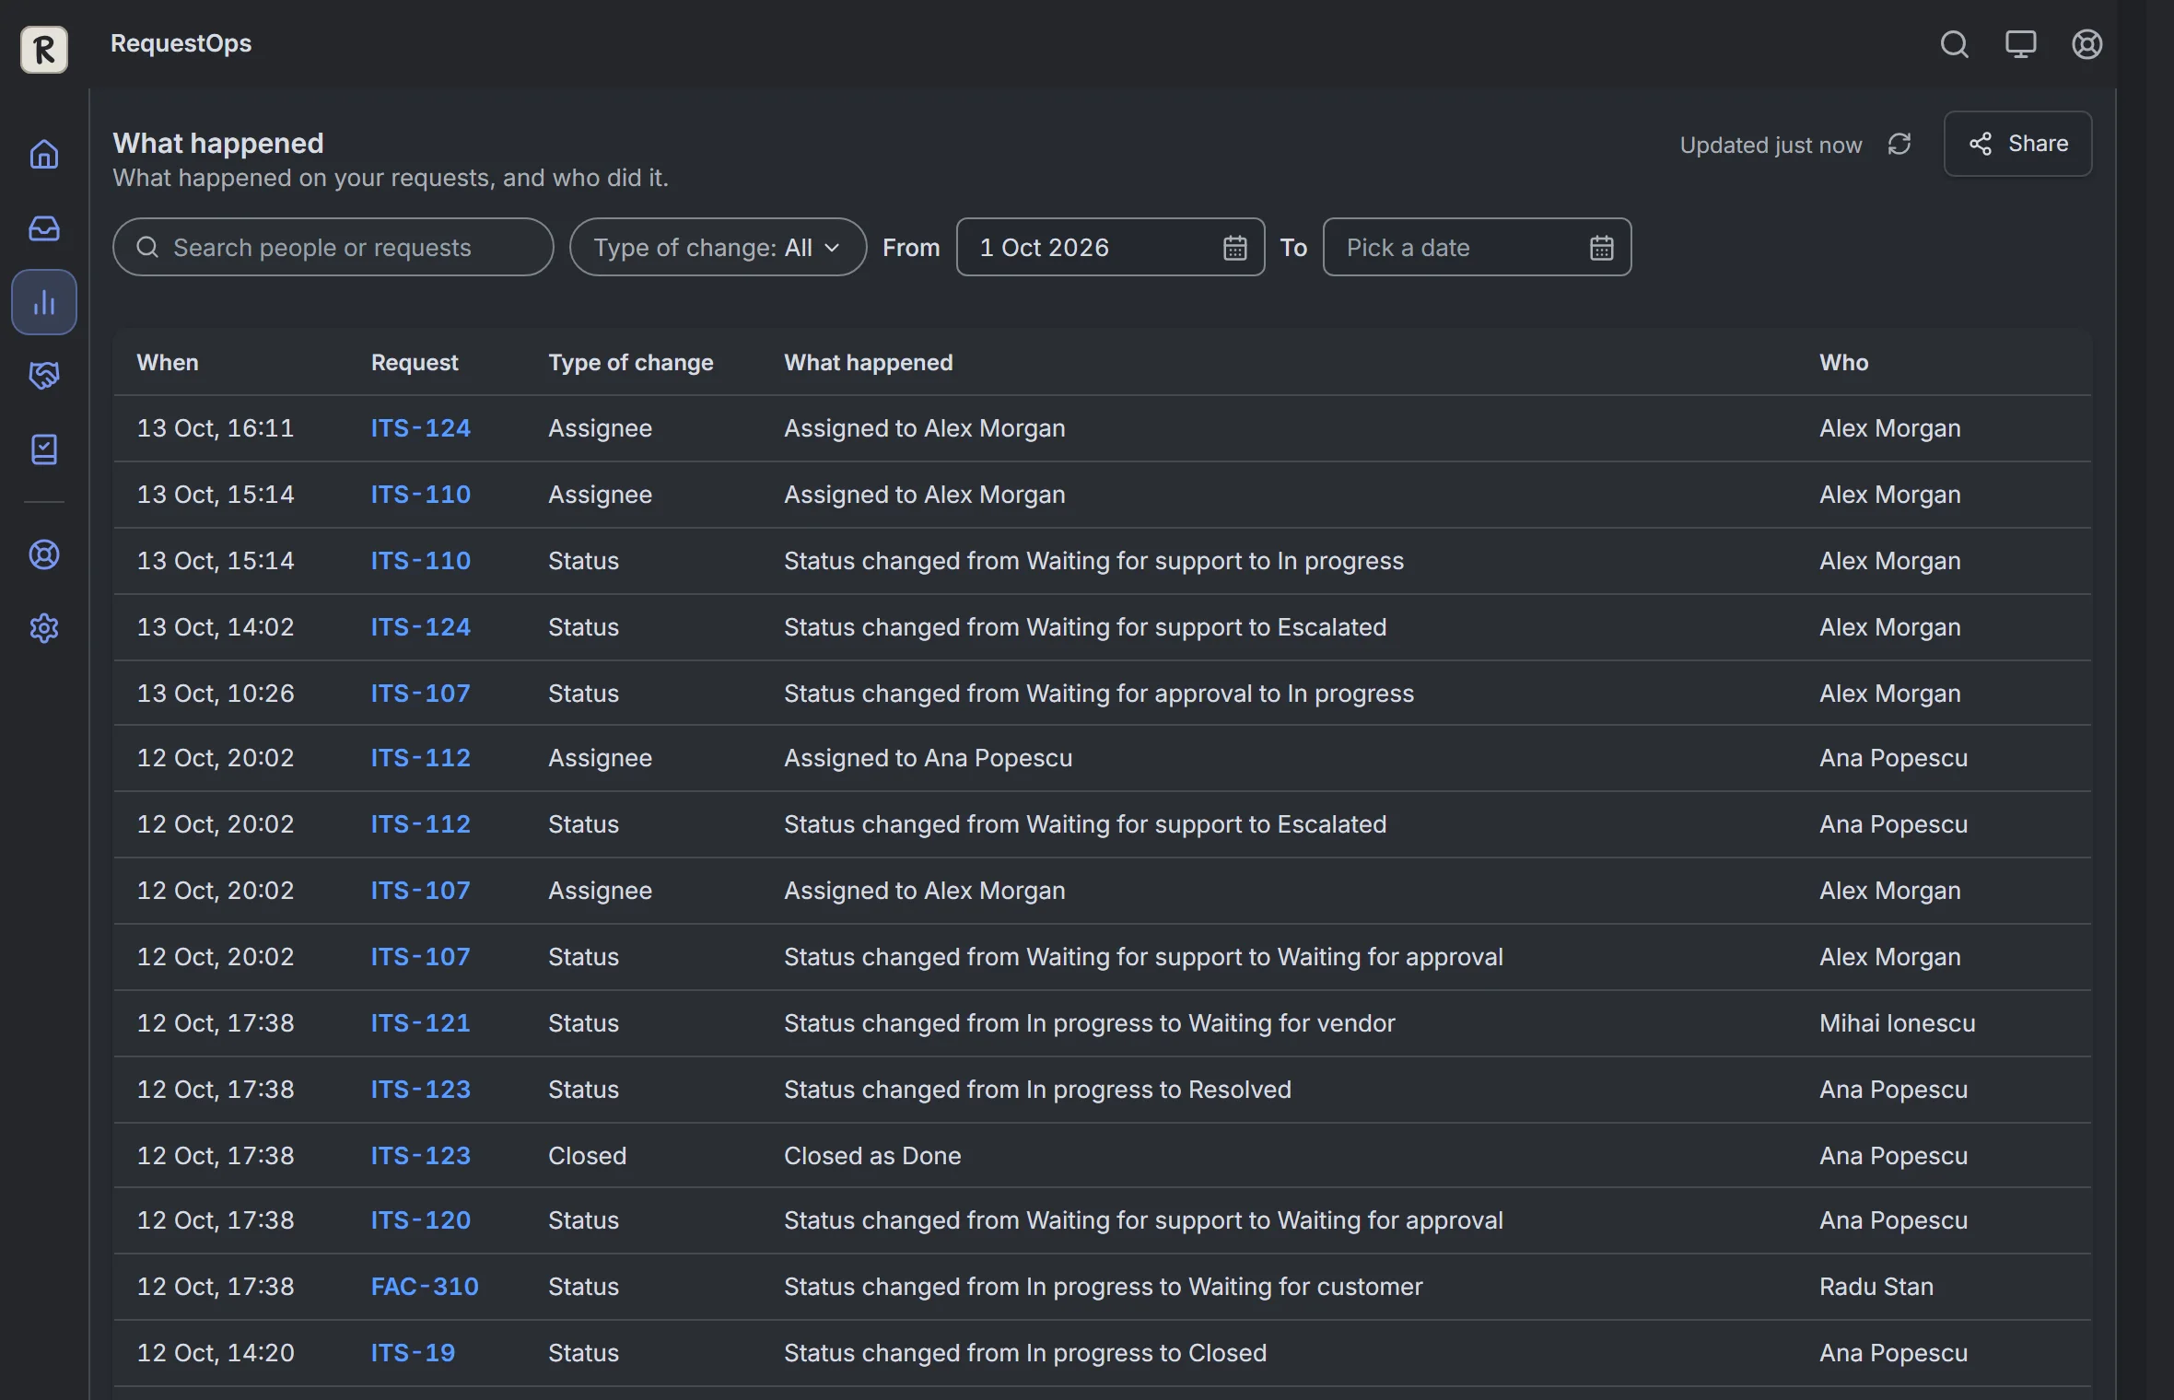The image size is (2174, 1400).
Task: Select the bar chart reports sidebar icon
Action: [x=44, y=302]
